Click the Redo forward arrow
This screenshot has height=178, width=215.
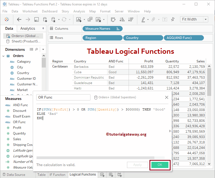pyautogui.click(x=28, y=19)
